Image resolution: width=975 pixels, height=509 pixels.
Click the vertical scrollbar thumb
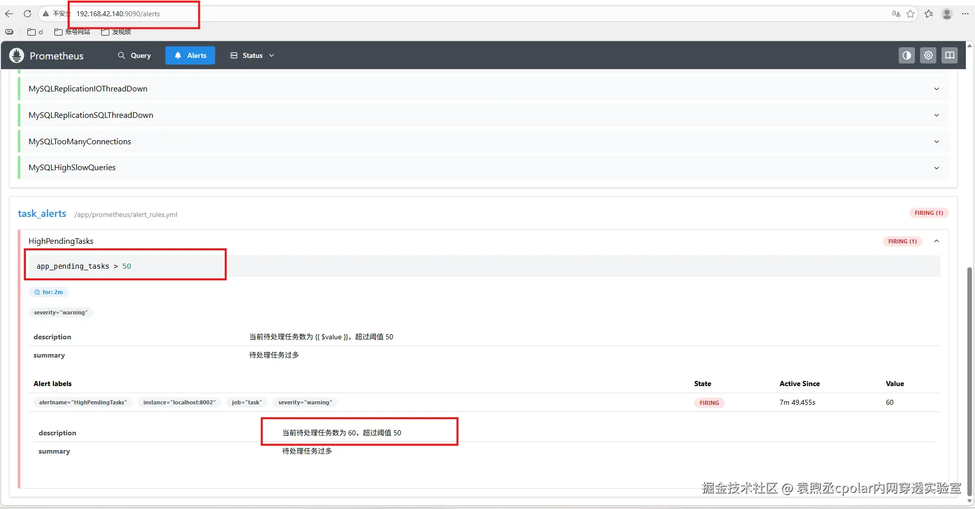coord(969,381)
